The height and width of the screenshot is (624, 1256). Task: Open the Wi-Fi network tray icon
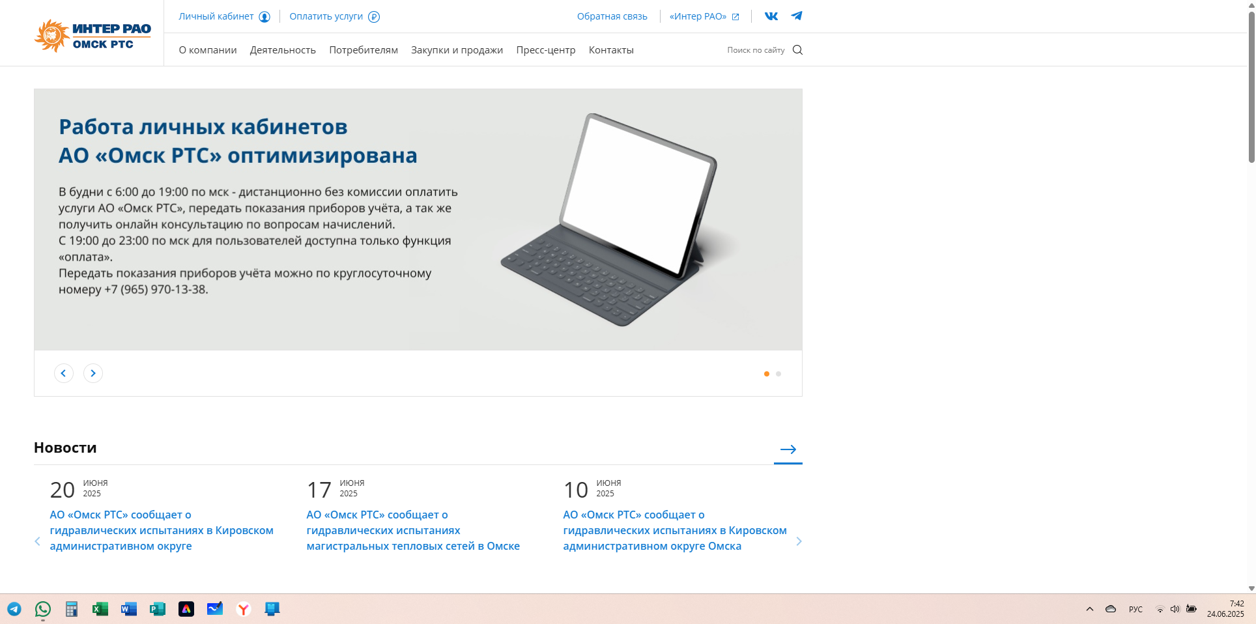[x=1160, y=609]
